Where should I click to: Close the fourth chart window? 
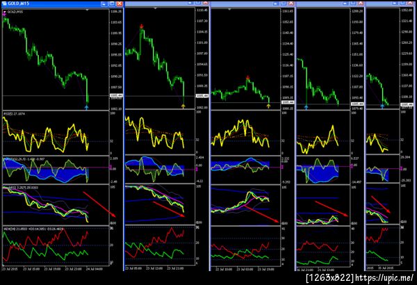(x=361, y=3)
